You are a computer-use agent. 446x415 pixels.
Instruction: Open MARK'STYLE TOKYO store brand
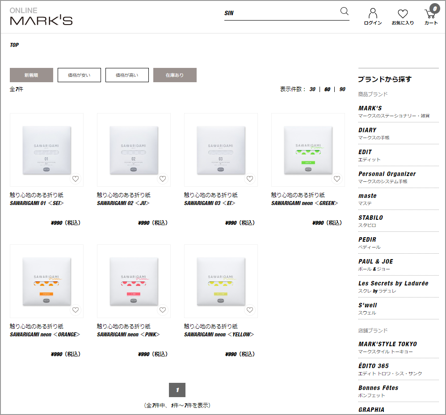coord(398,348)
